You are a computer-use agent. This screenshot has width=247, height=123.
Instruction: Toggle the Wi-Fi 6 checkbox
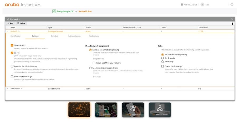pyautogui.click(x=12, y=53)
